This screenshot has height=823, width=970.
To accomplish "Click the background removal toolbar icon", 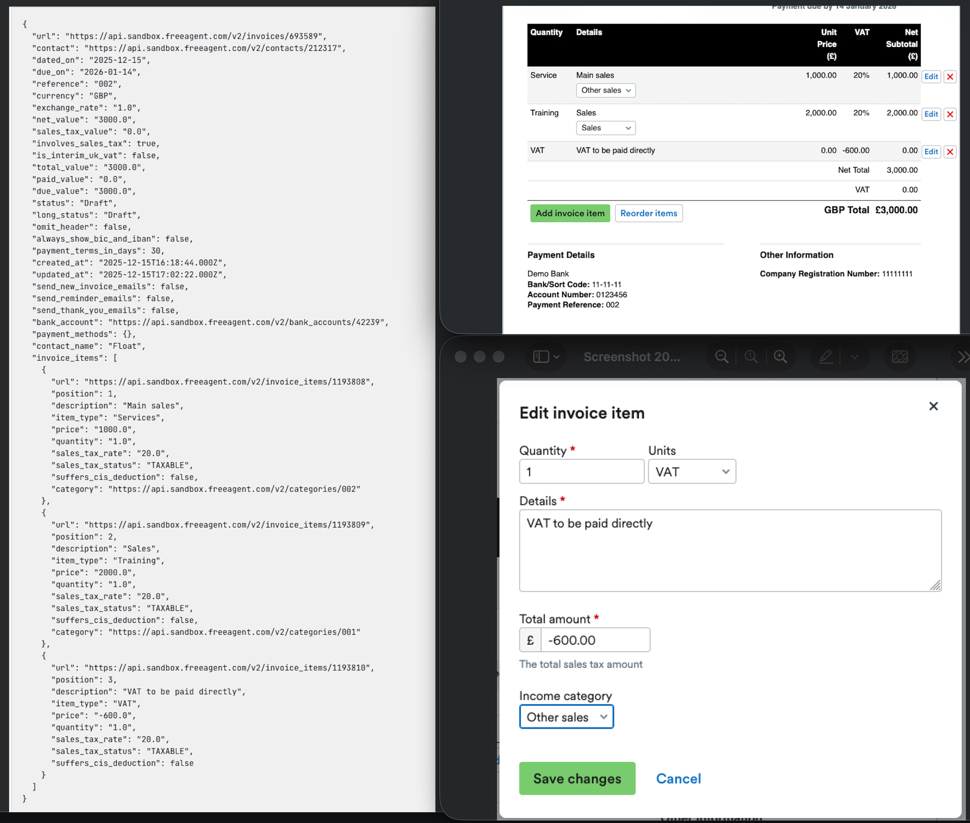I will click(899, 357).
